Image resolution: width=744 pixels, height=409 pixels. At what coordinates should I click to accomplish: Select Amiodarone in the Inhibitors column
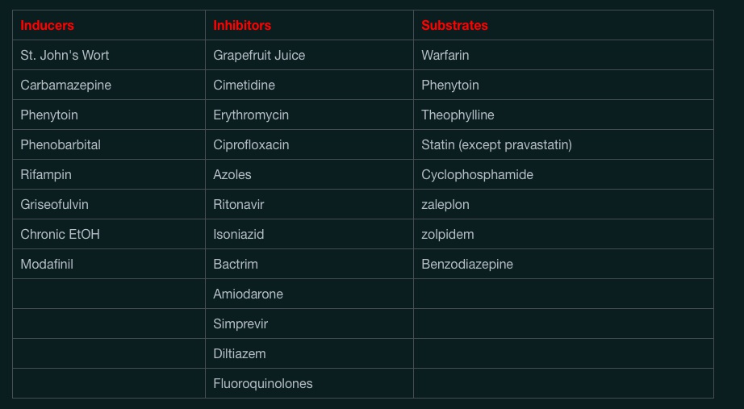coord(248,294)
